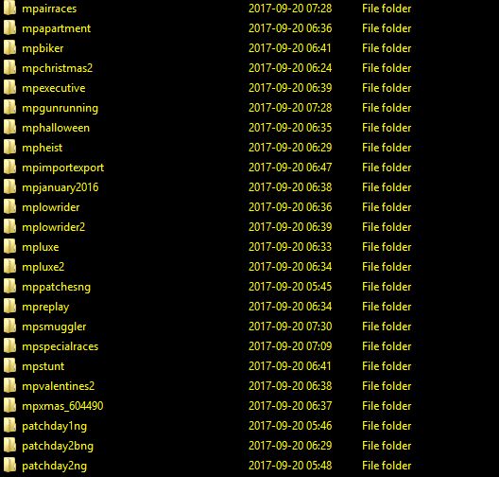
Task: Select the mpchristmas2 folder name
Action: pyautogui.click(x=58, y=68)
